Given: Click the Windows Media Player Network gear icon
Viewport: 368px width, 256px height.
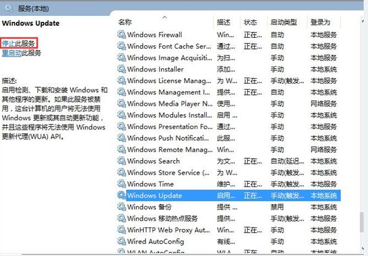Looking at the screenshot, I should pyautogui.click(x=121, y=104).
